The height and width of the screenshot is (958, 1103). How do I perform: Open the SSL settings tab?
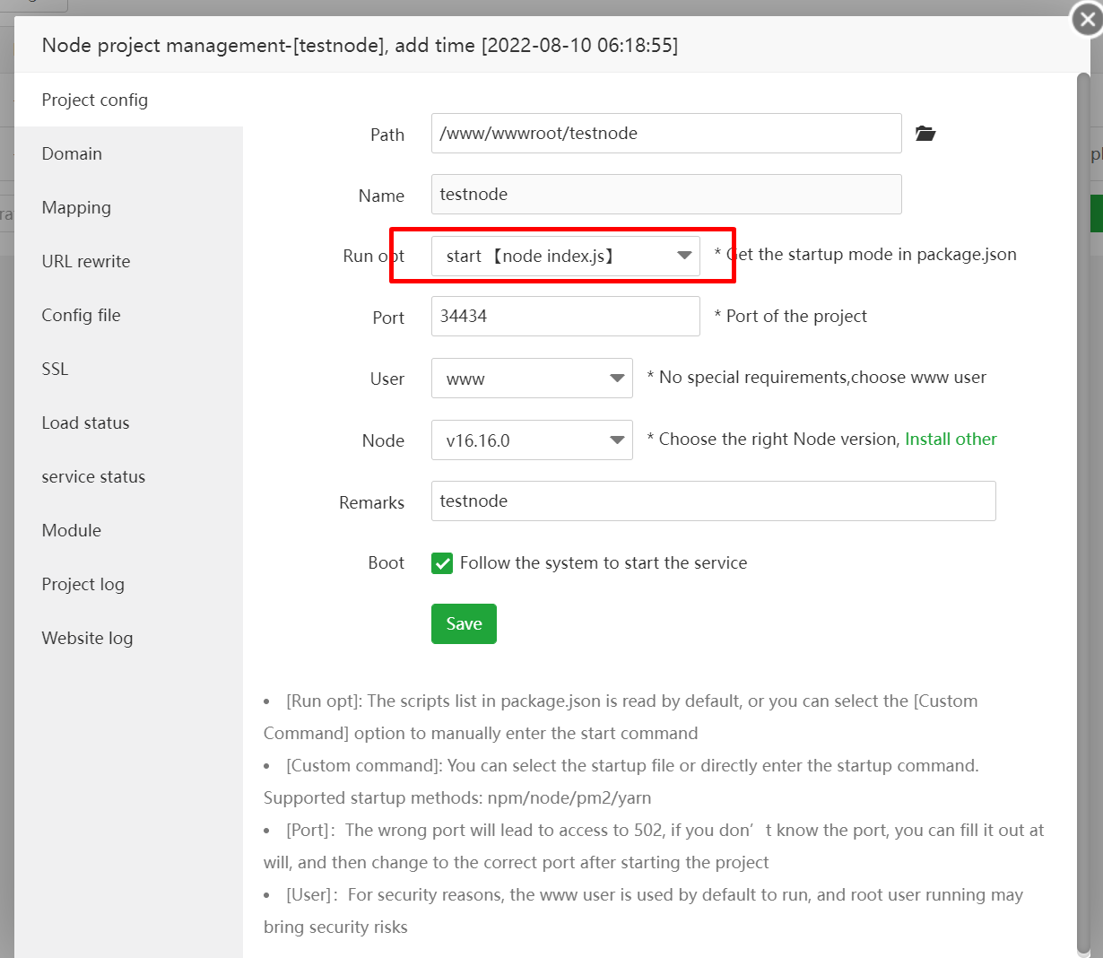55,369
